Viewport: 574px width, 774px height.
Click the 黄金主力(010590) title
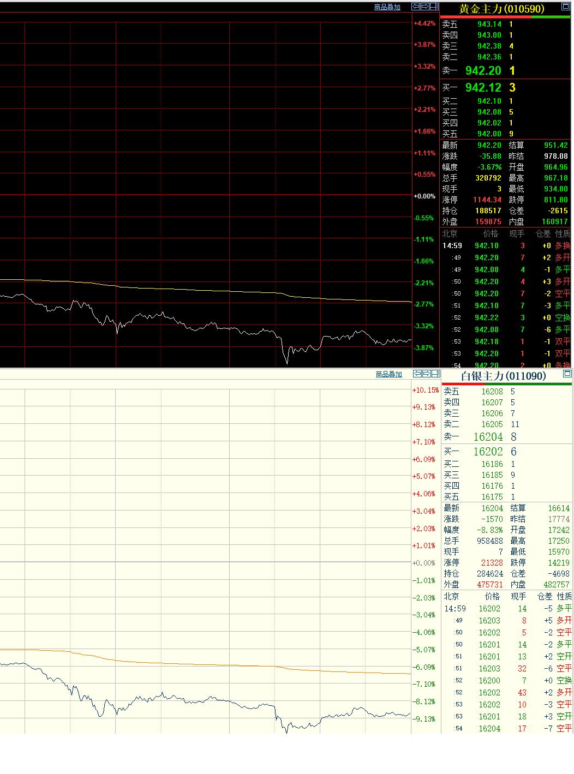click(502, 9)
